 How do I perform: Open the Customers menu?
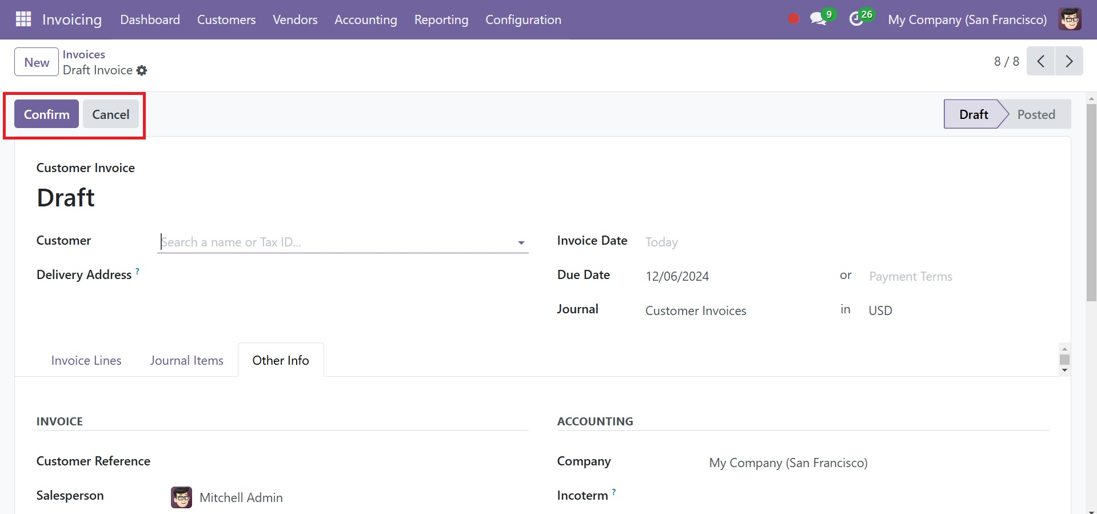[x=226, y=19]
